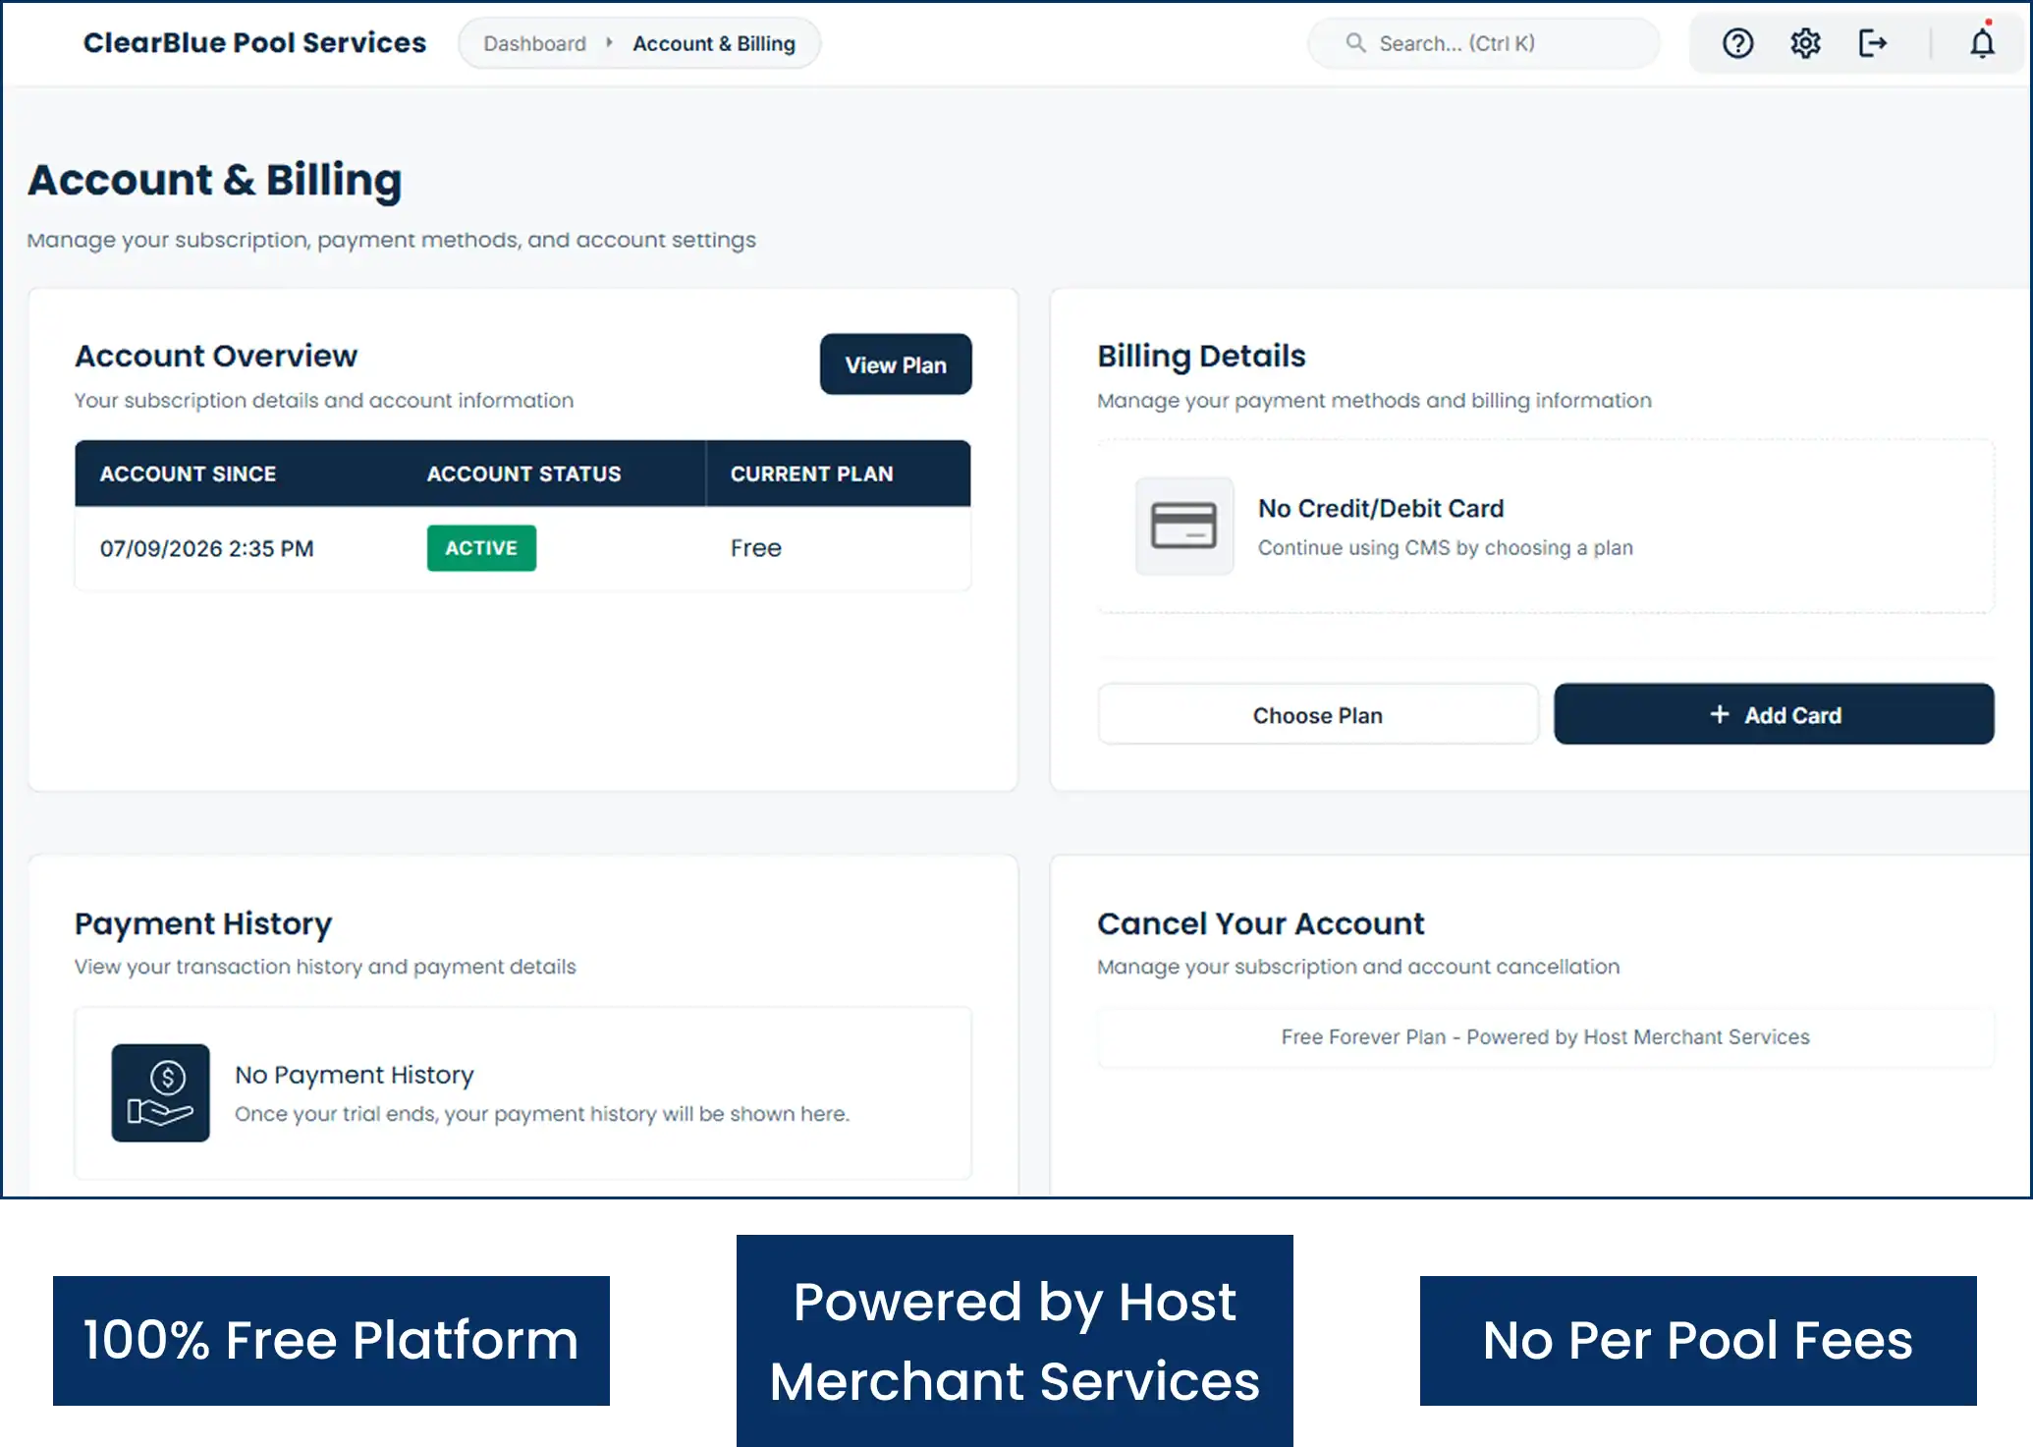
Task: Click the credit card icon in Billing Details
Action: (x=1184, y=526)
